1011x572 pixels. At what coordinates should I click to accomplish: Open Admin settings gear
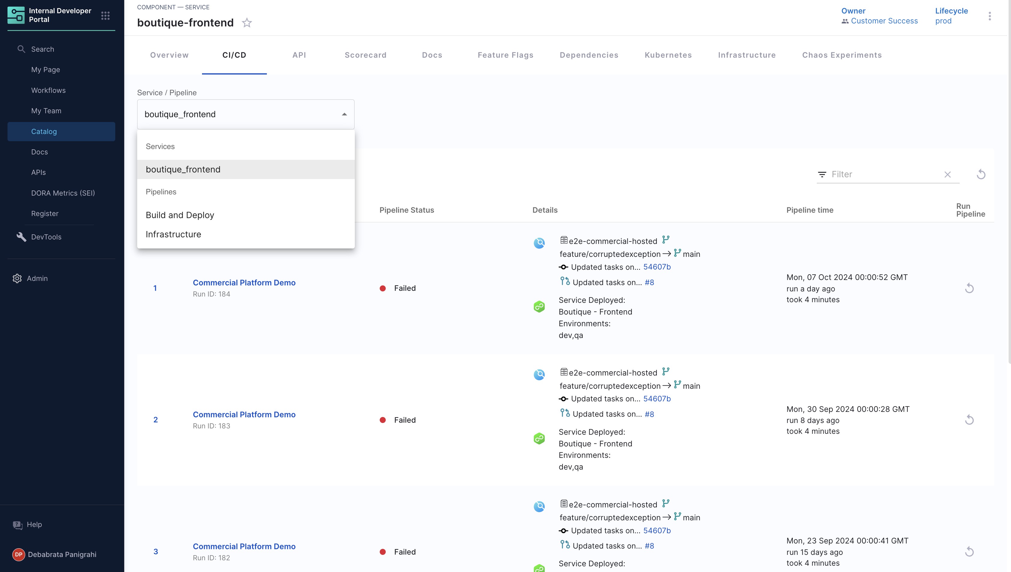(x=17, y=278)
